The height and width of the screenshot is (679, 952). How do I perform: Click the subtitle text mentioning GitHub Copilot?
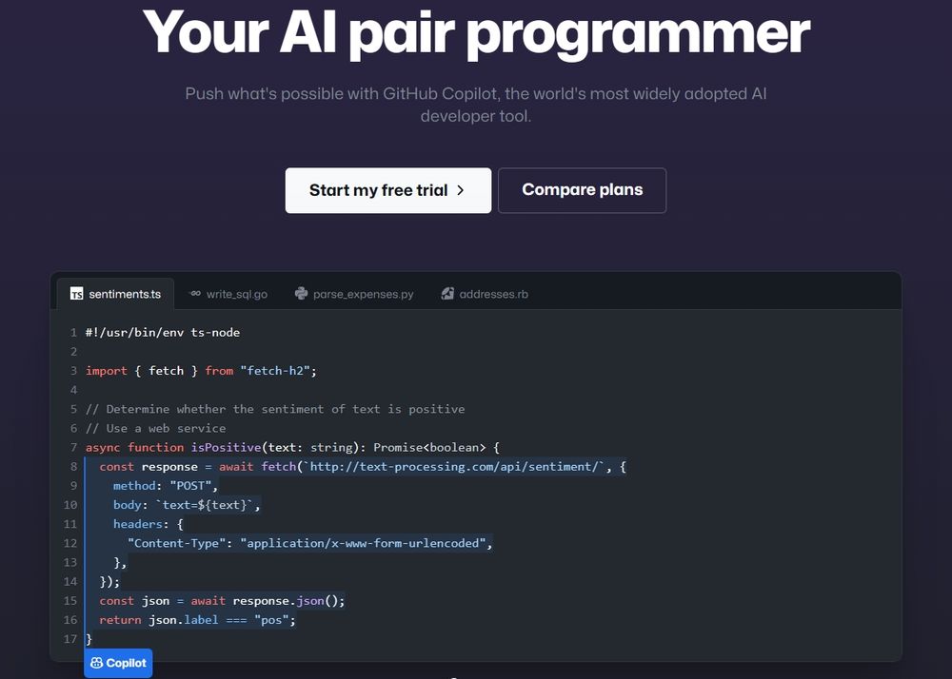point(476,105)
